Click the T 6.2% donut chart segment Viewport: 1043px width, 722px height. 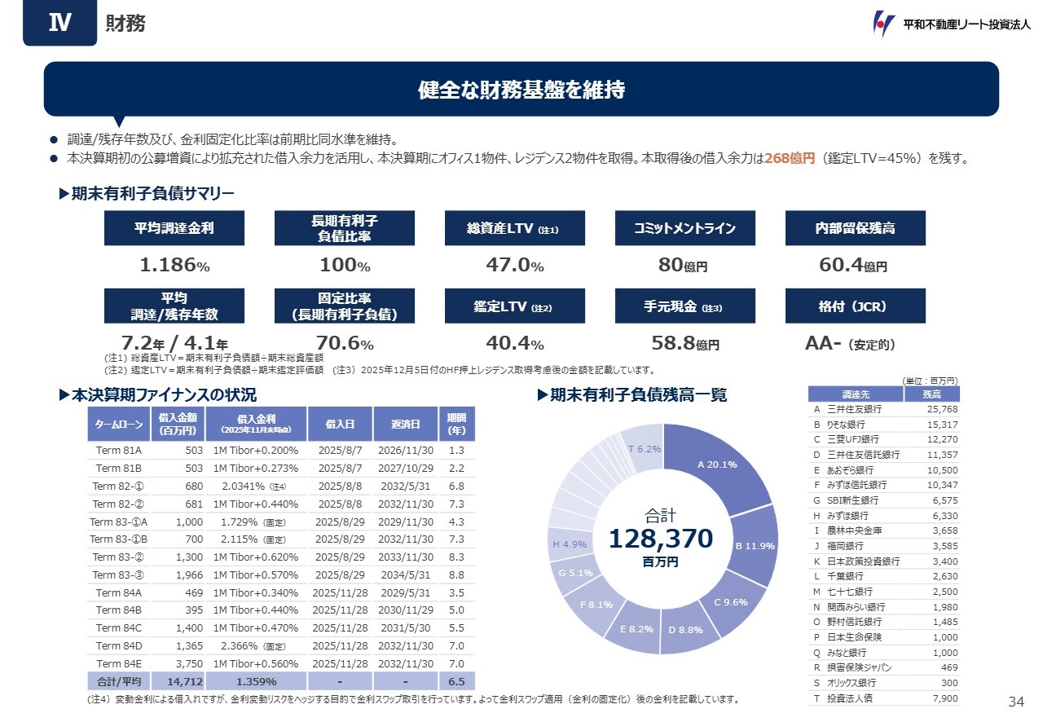click(643, 447)
